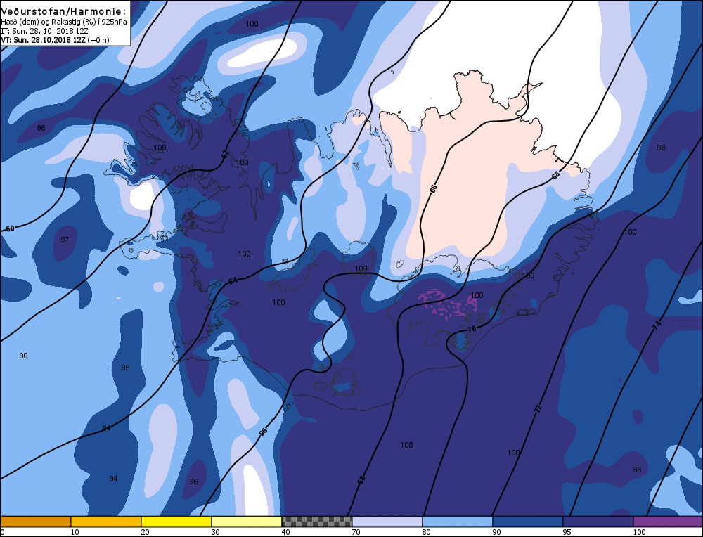Select the '74' height contour label
Image resolution: width=703 pixels, height=537 pixels.
point(657,326)
